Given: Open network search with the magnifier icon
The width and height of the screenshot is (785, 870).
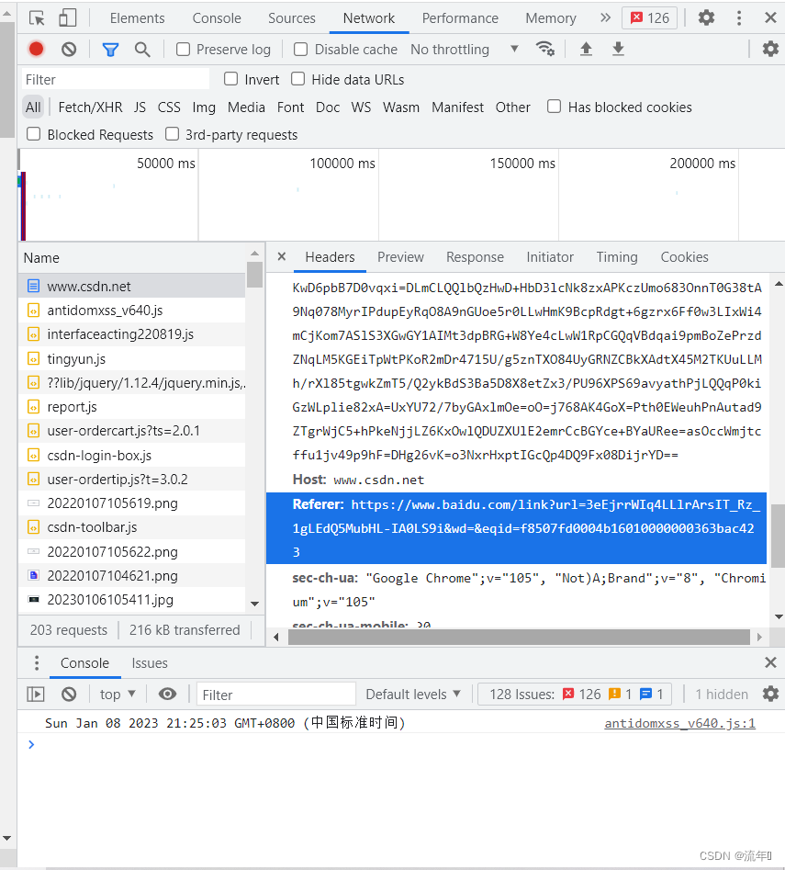Looking at the screenshot, I should pos(142,50).
